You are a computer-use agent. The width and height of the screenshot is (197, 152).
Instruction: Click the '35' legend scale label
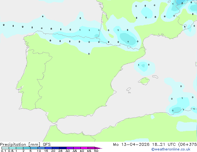point(75,151)
